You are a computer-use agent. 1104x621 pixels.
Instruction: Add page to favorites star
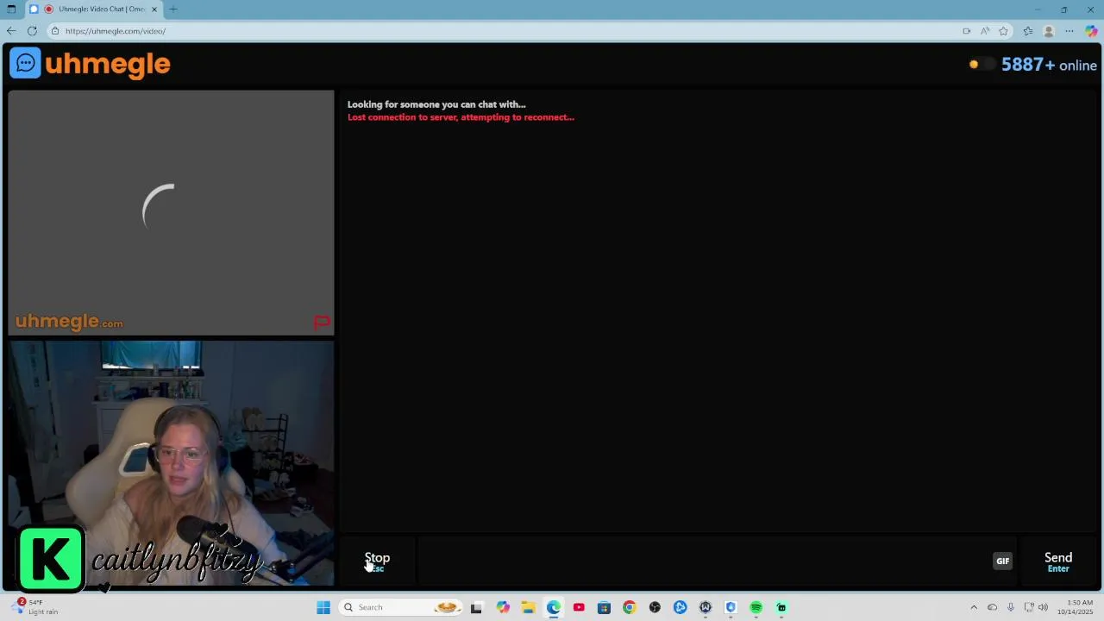click(1003, 31)
